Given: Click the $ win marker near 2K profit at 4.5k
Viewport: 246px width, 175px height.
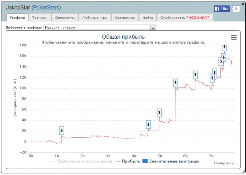Looking at the screenshot, I should [148, 124].
